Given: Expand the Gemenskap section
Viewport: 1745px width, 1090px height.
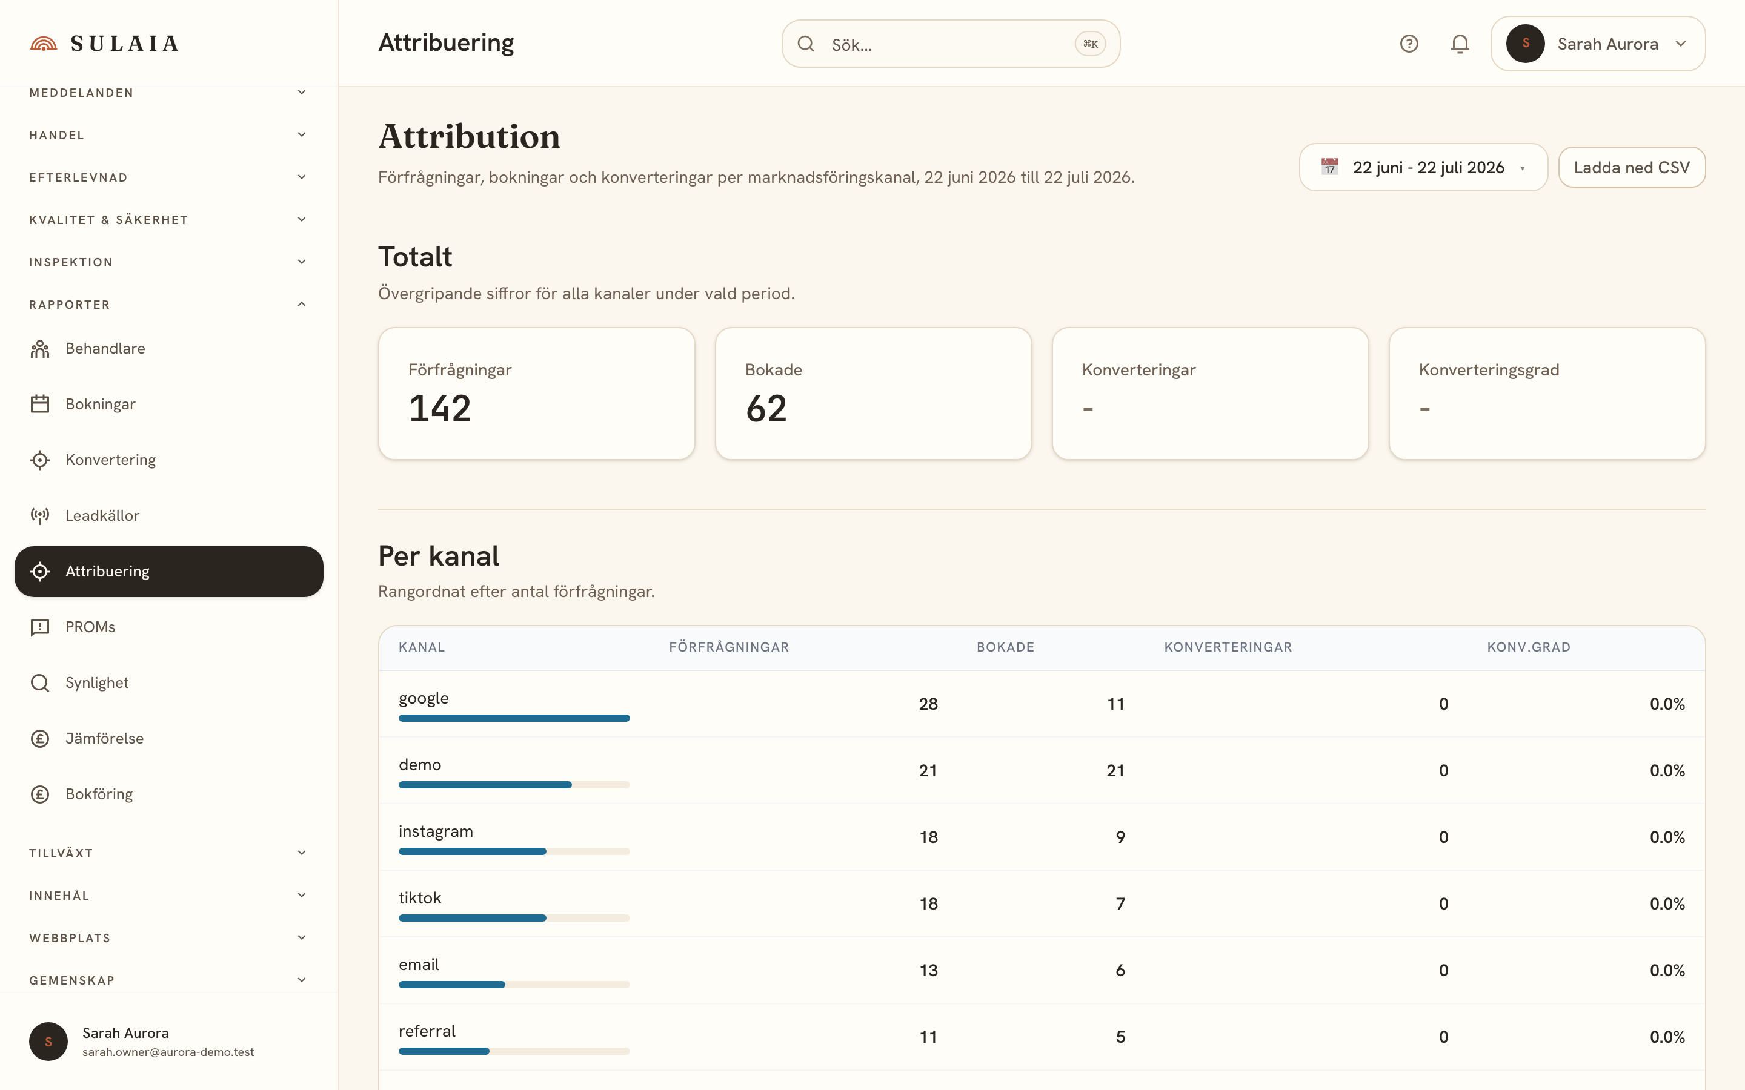Looking at the screenshot, I should click(168, 980).
